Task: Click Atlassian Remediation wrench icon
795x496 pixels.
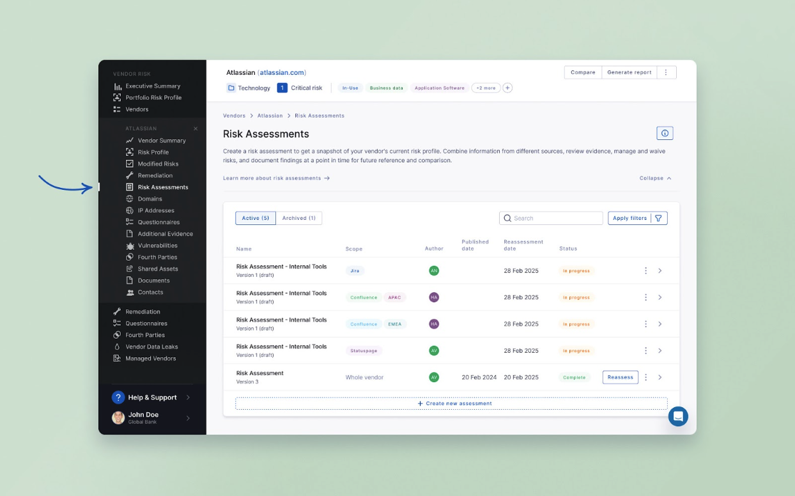Action: [130, 175]
